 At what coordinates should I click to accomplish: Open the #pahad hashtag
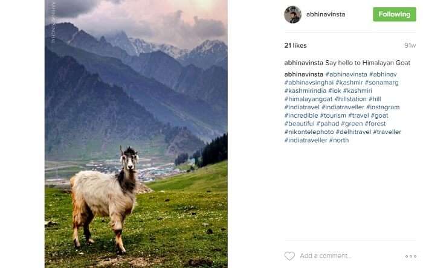click(328, 124)
